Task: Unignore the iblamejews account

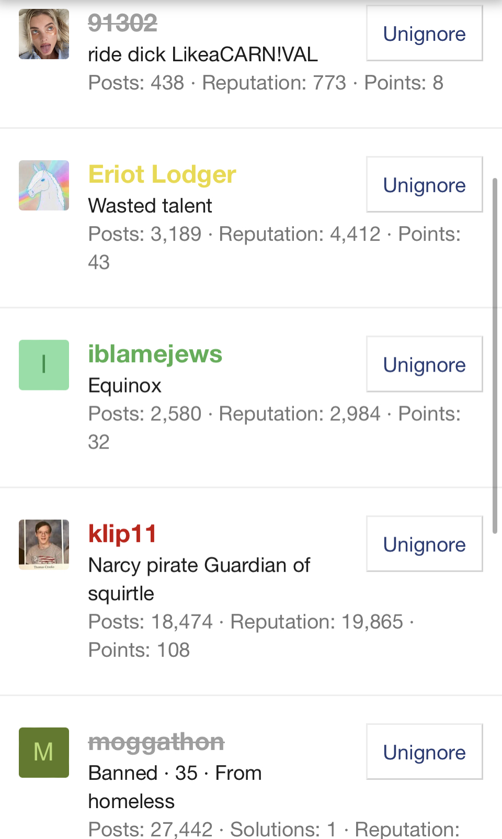Action: [x=424, y=364]
